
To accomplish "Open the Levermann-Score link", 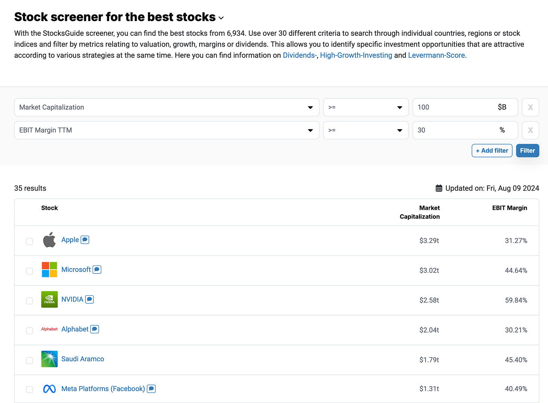I will tap(436, 55).
